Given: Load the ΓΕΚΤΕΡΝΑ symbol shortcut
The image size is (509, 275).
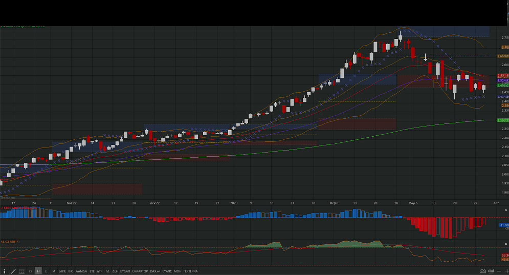Looking at the screenshot, I should click(x=190, y=271).
